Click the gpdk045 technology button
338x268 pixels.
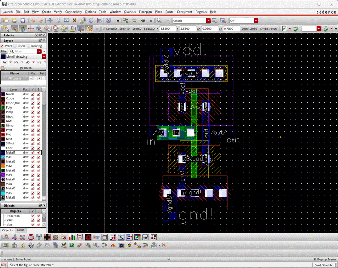(x=26, y=67)
